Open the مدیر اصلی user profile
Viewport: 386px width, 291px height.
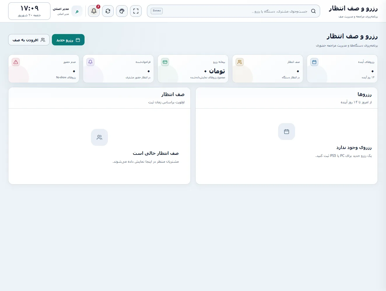[68, 11]
